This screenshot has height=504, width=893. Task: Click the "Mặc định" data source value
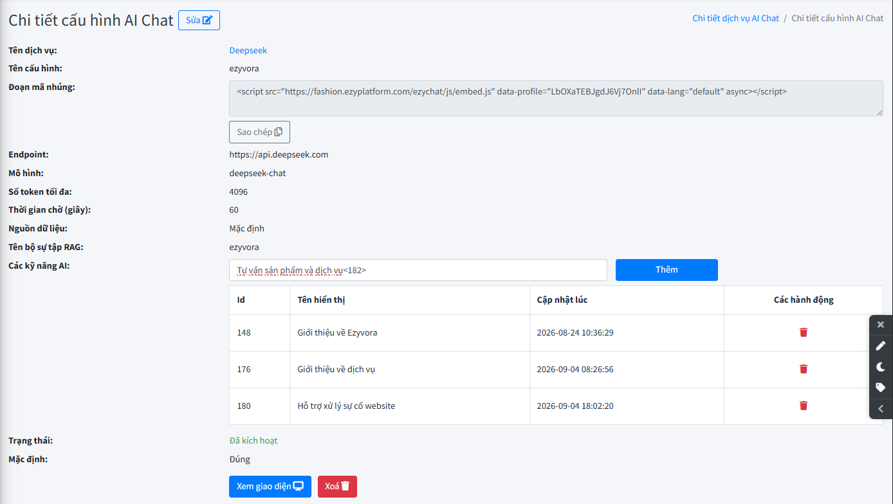click(247, 229)
